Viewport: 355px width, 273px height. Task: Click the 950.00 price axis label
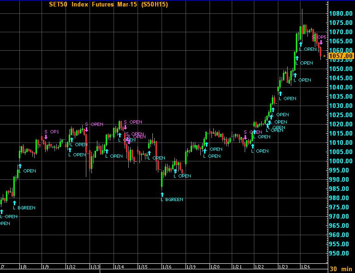click(341, 253)
